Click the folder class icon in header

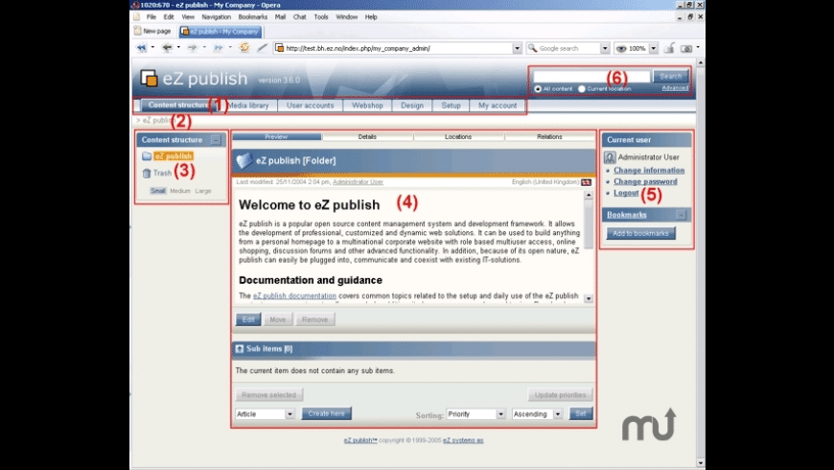(244, 160)
